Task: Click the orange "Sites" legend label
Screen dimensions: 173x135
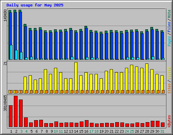Action: 169,88
